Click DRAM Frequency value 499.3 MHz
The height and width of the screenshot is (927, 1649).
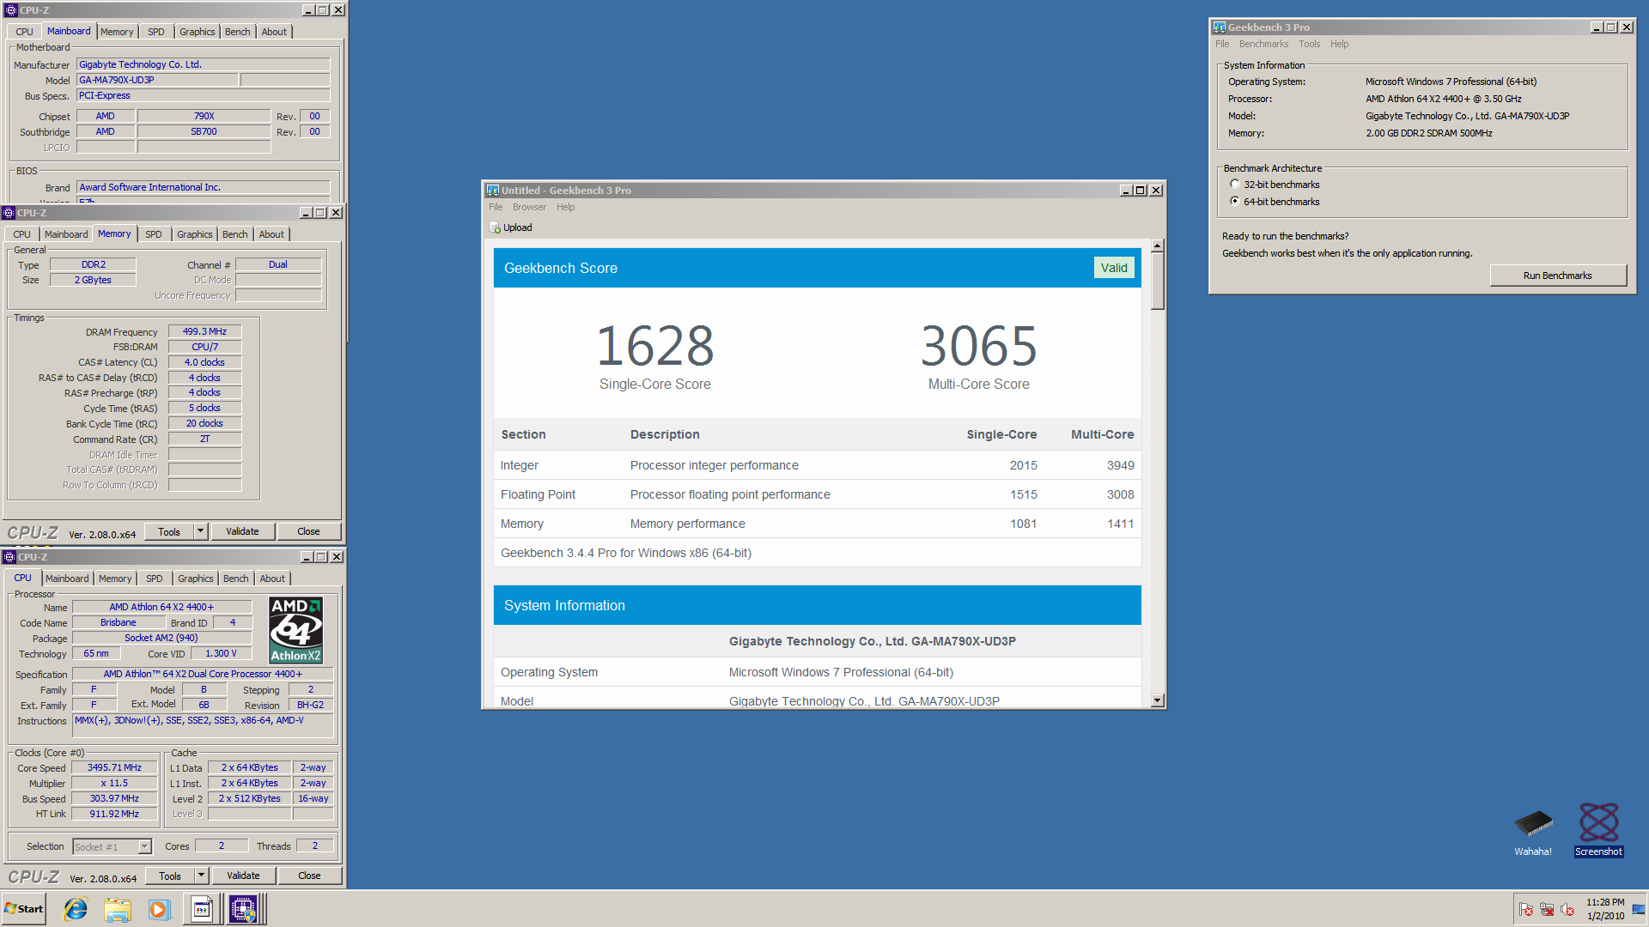click(x=204, y=331)
